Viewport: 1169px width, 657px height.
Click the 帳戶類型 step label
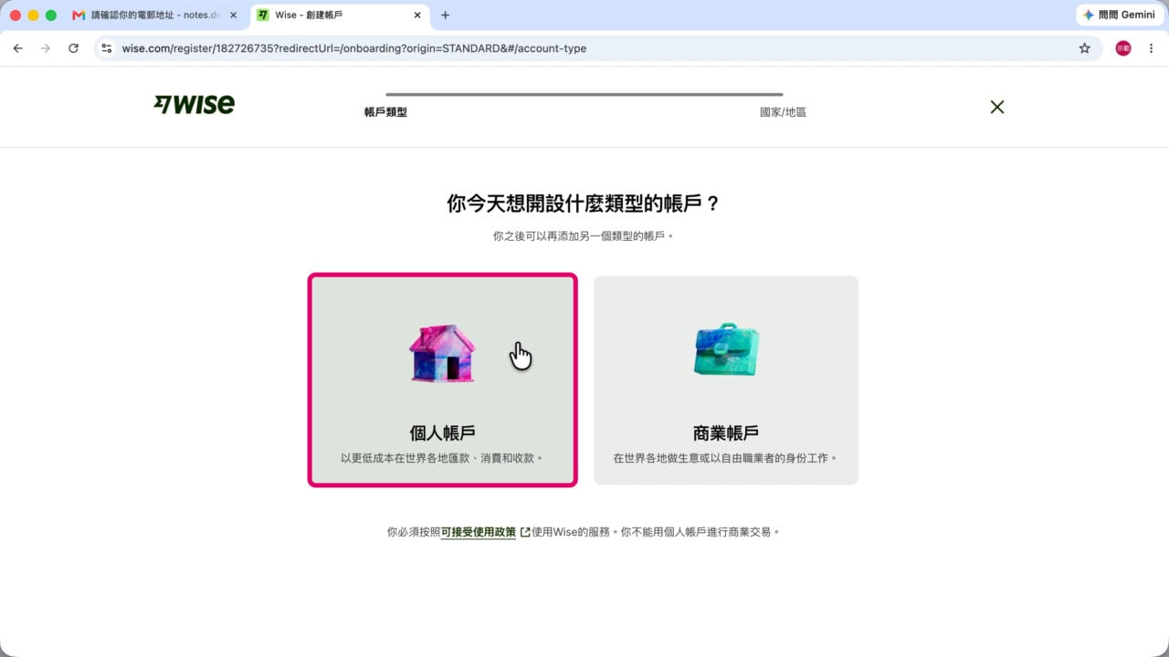[385, 112]
